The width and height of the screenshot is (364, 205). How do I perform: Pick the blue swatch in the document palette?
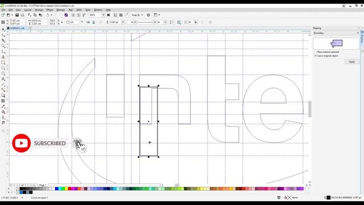pos(21,192)
